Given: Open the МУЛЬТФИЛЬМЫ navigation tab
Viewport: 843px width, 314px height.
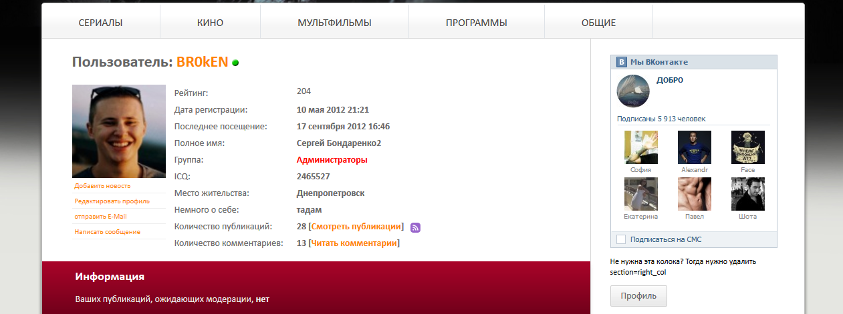Looking at the screenshot, I should pyautogui.click(x=334, y=23).
